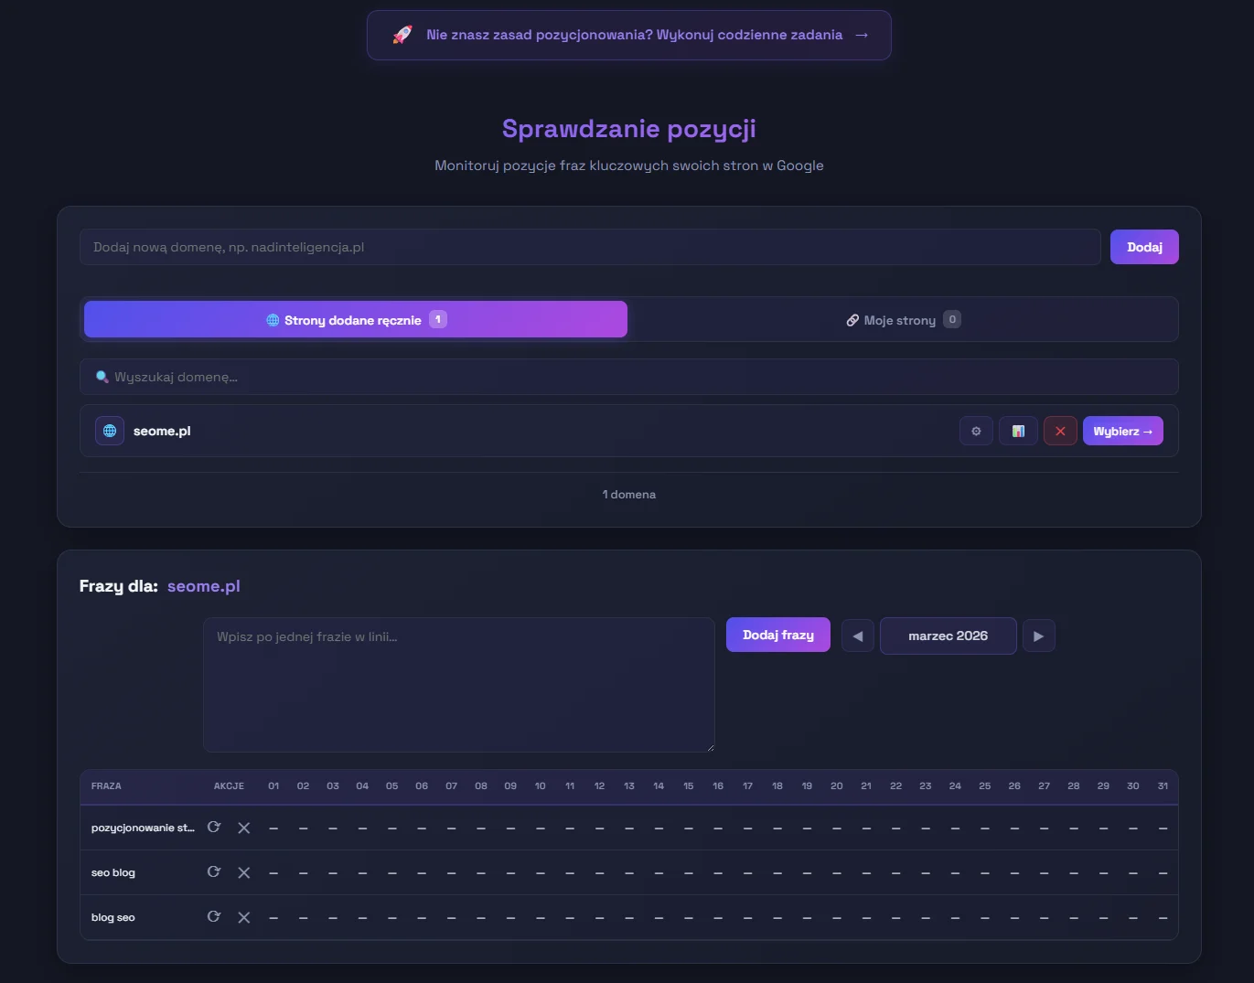Image resolution: width=1254 pixels, height=983 pixels.
Task: Click the 'Wyszukaj domenę...' search field
Action: click(x=629, y=377)
